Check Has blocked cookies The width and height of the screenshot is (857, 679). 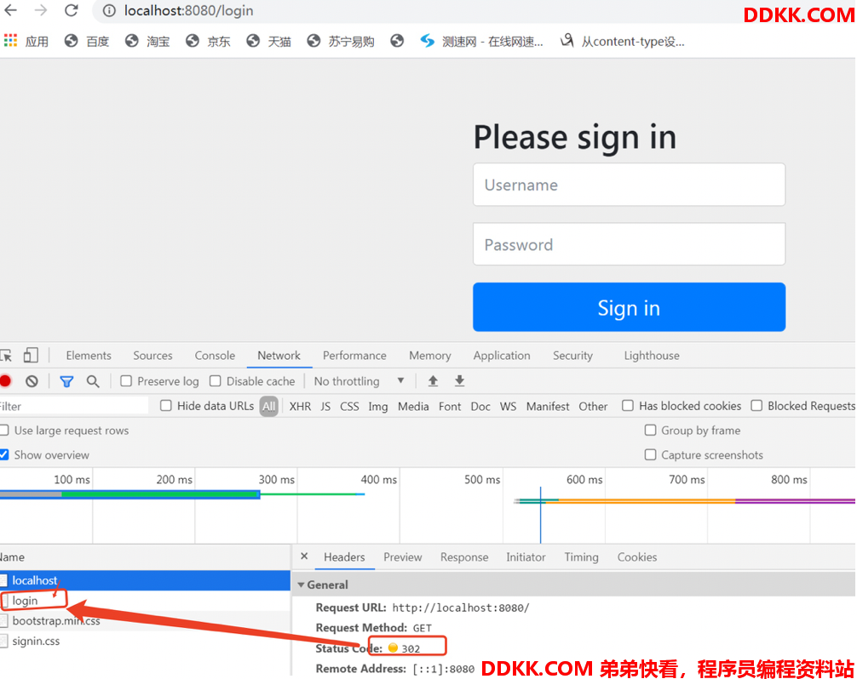[628, 406]
